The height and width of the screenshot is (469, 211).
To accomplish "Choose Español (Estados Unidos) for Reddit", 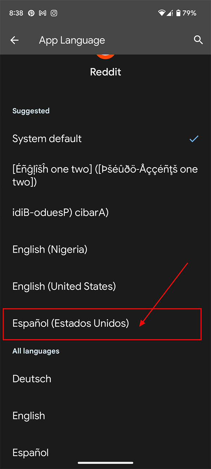I will tap(70, 323).
